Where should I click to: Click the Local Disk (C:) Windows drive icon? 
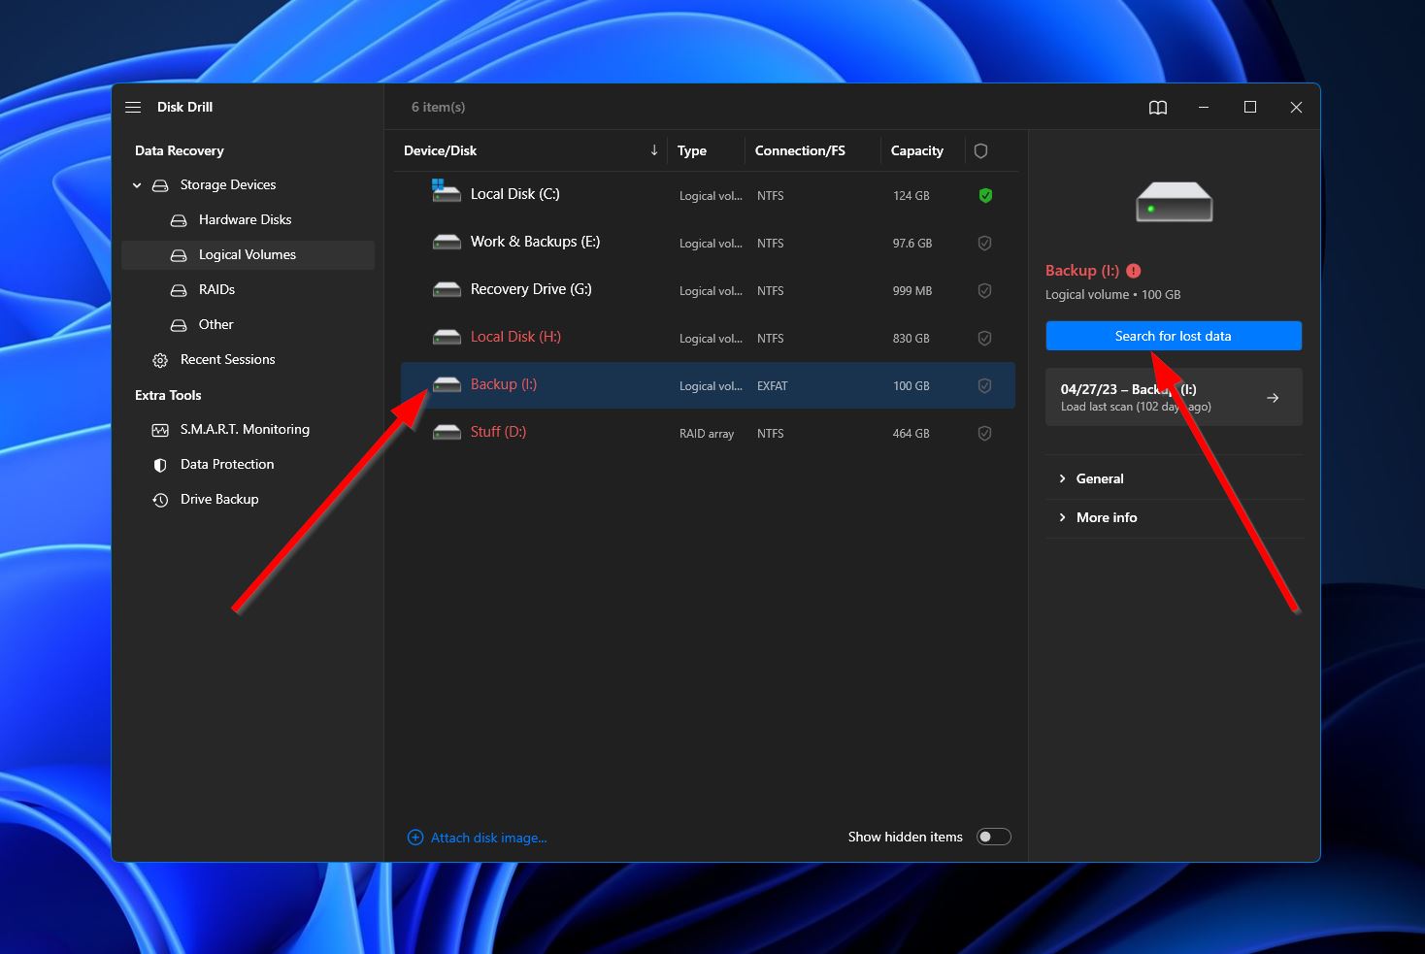point(446,190)
